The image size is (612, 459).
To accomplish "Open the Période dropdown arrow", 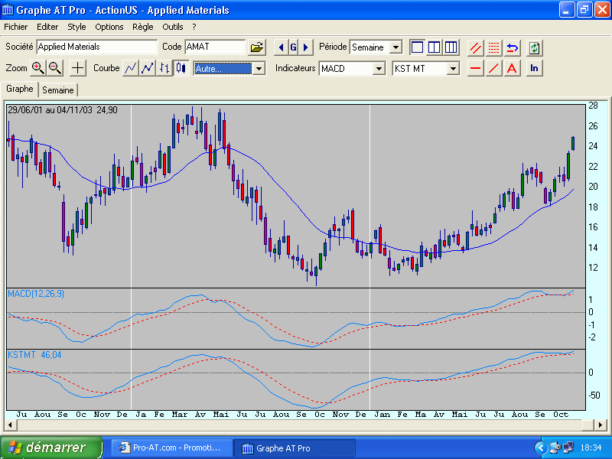I will [x=396, y=47].
